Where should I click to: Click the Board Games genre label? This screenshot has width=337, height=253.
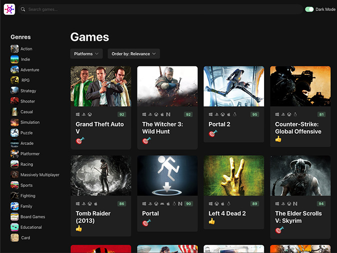point(33,217)
